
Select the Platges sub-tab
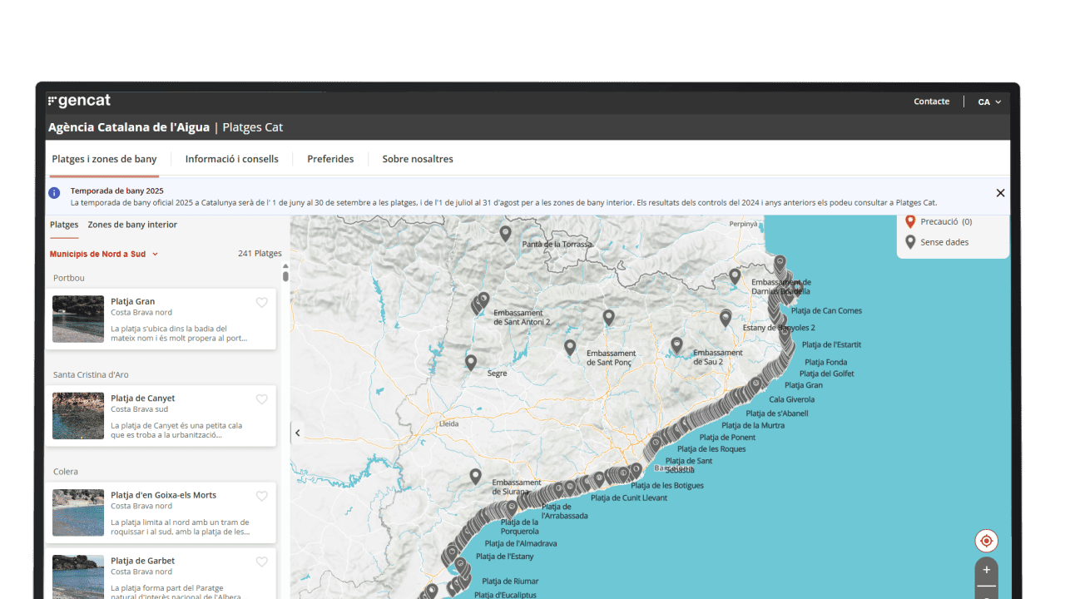click(64, 225)
